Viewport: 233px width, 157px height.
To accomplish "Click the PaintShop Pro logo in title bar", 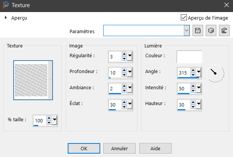I will pos(5,6).
